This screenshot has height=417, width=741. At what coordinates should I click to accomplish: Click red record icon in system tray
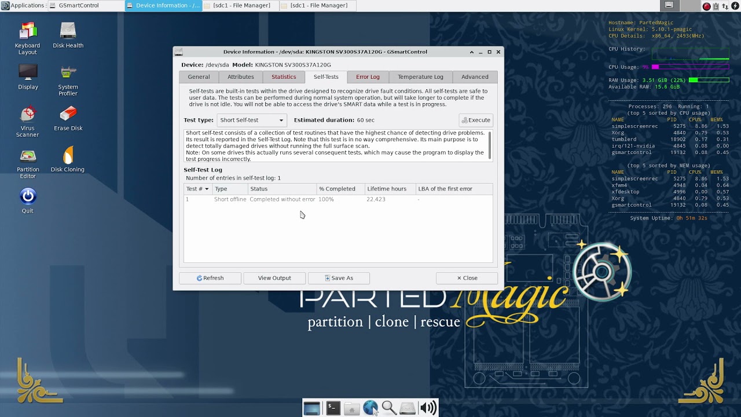point(707,6)
